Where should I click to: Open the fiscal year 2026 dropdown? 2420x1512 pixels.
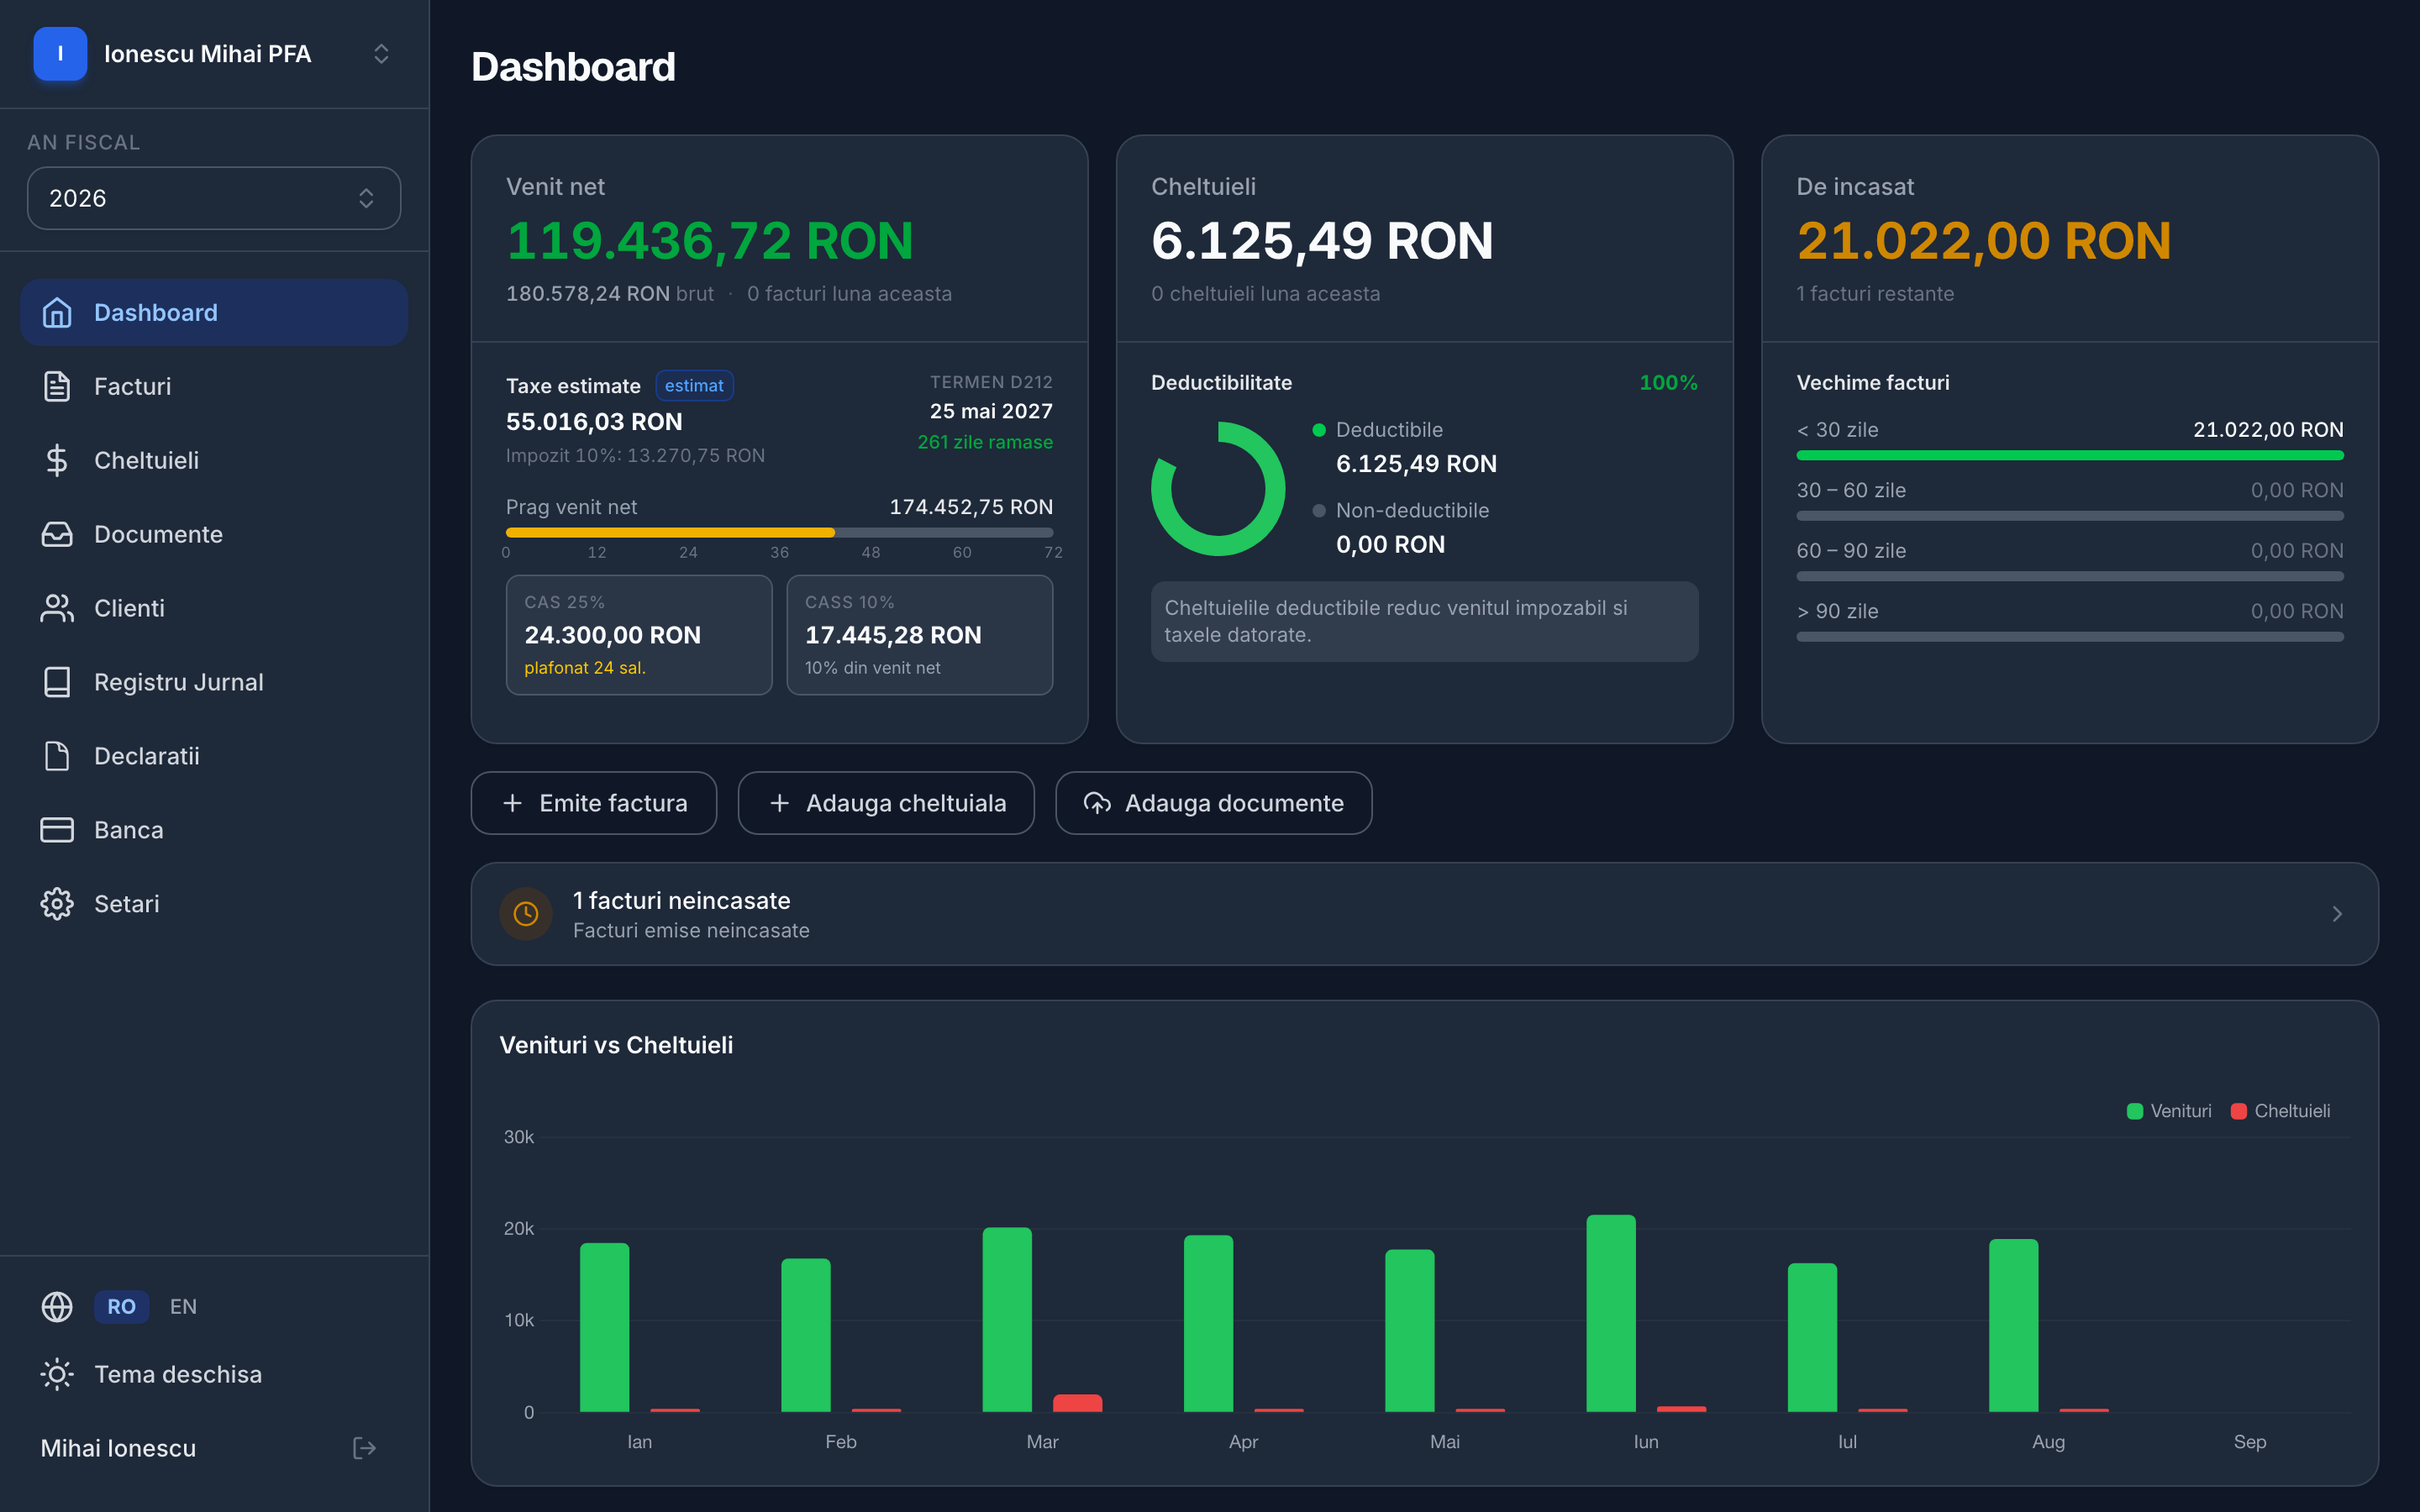214,199
